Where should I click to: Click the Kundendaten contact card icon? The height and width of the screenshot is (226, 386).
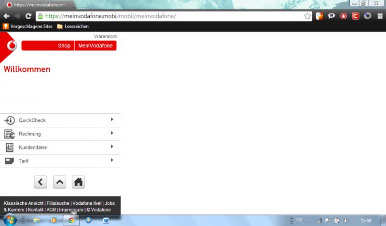pos(9,147)
